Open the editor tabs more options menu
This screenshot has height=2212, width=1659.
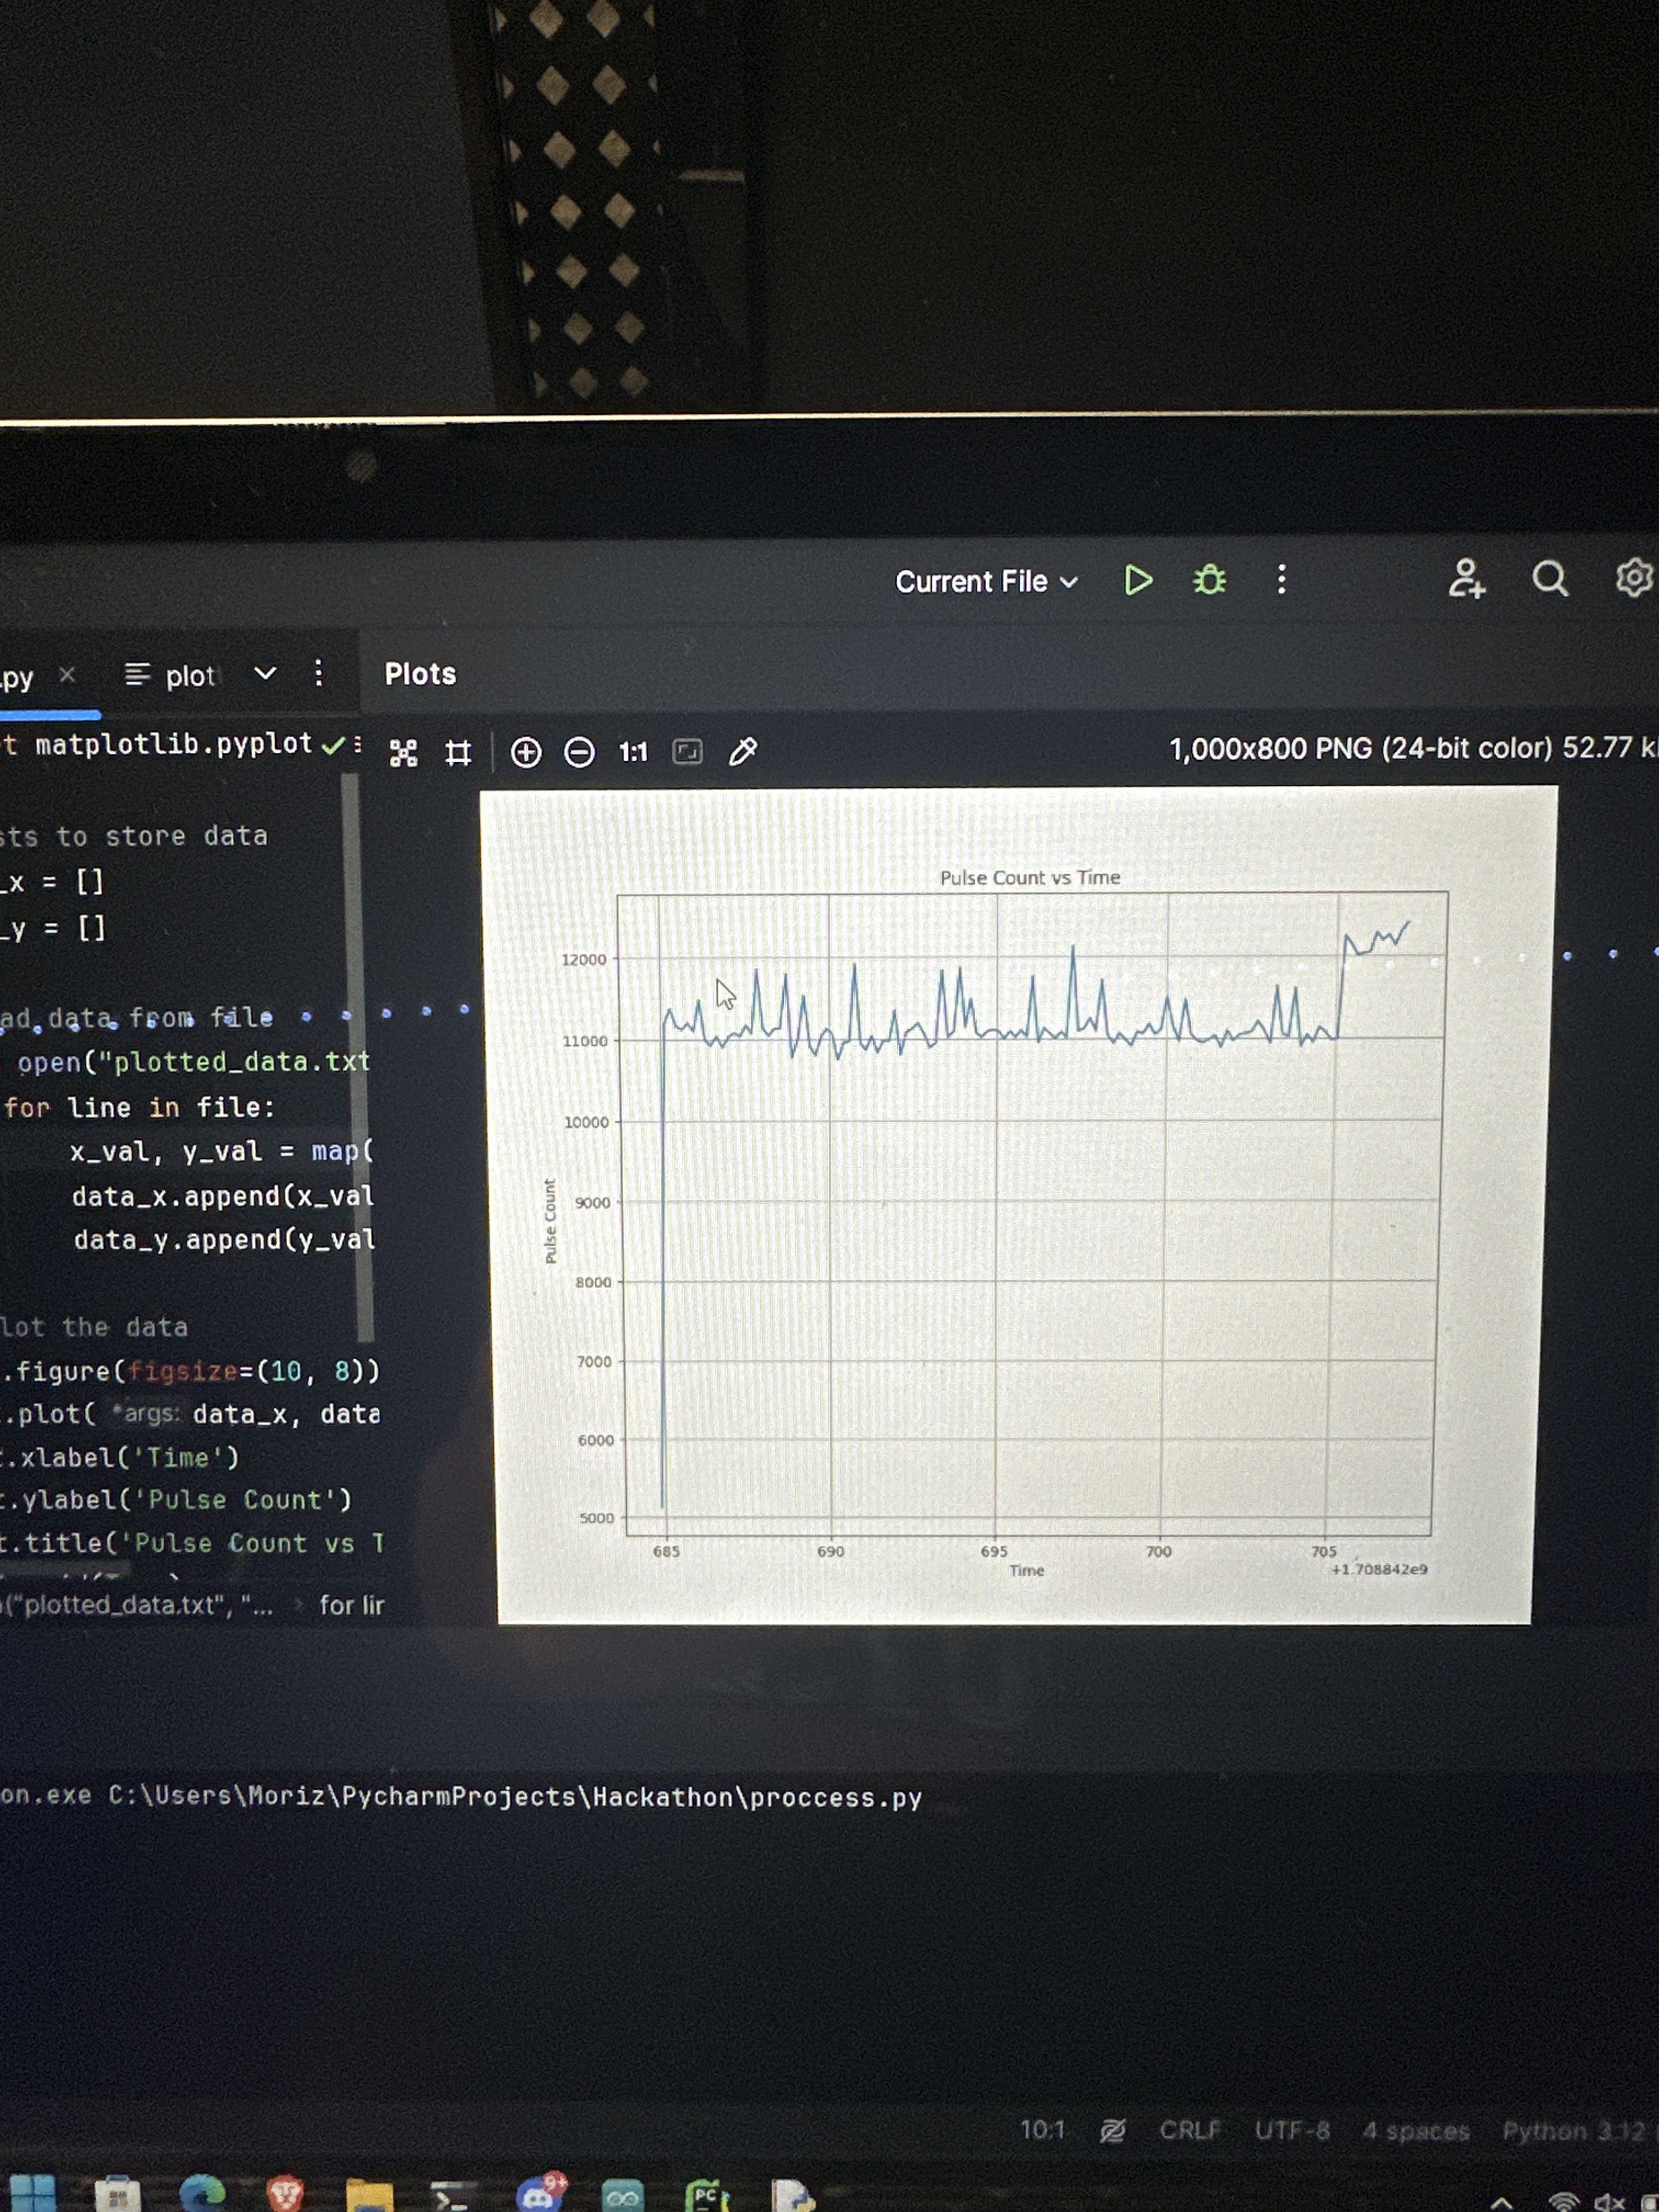click(319, 674)
